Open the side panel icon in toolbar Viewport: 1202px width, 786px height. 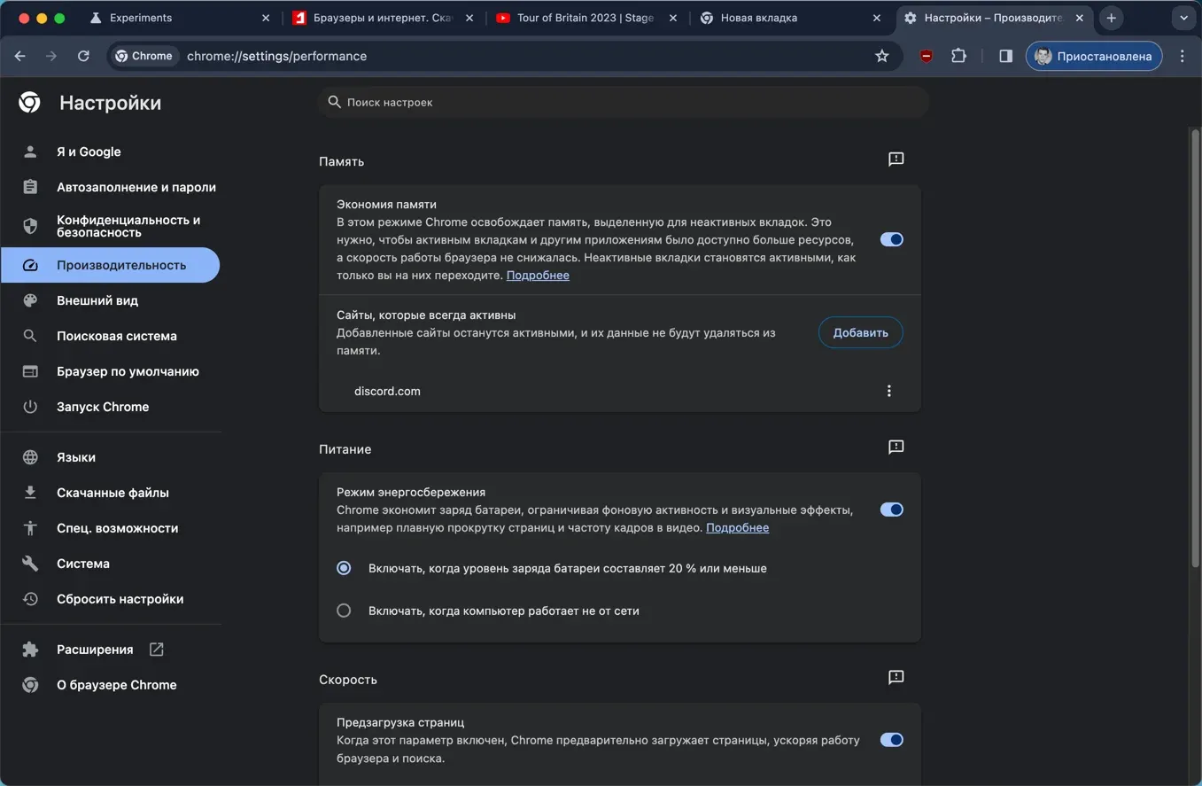[x=1005, y=56]
